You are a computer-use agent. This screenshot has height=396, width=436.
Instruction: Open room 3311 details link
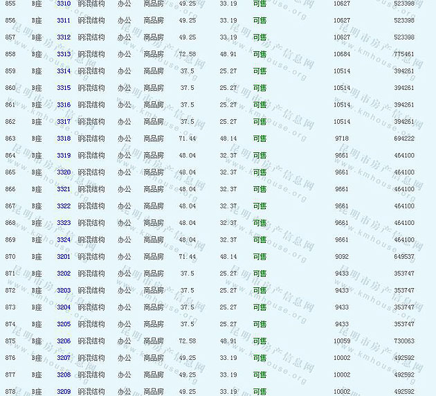[x=64, y=20]
